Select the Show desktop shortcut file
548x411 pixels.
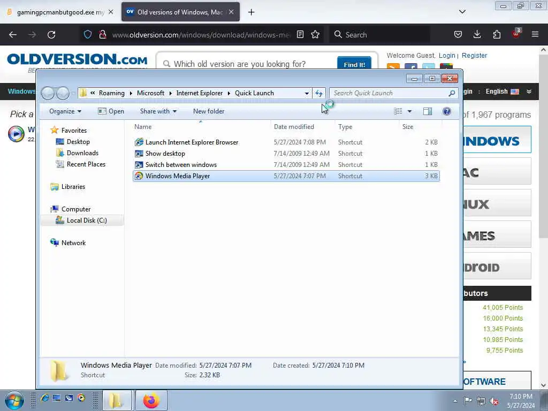point(286,154)
